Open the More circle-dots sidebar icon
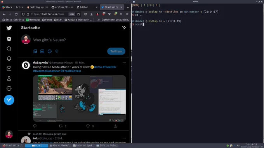The height and width of the screenshot is (148, 264). pyautogui.click(x=9, y=88)
